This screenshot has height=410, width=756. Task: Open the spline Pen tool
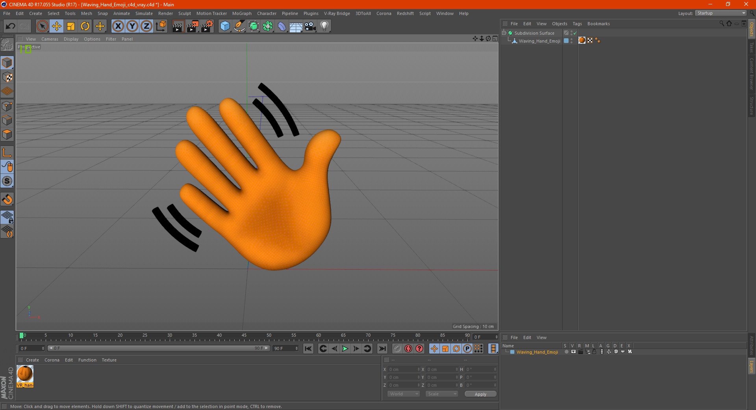(x=239, y=26)
